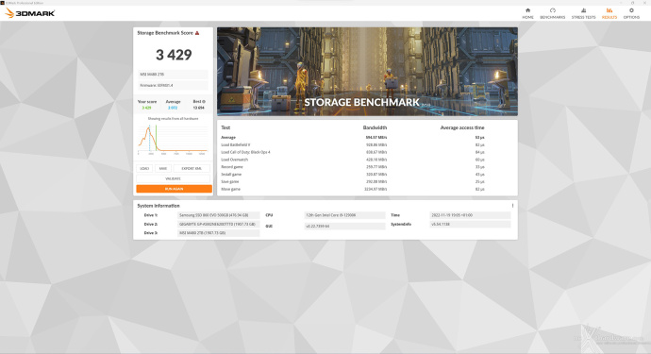
Task: Click the Drive 2 GIGABYTE field
Action: tap(218, 224)
